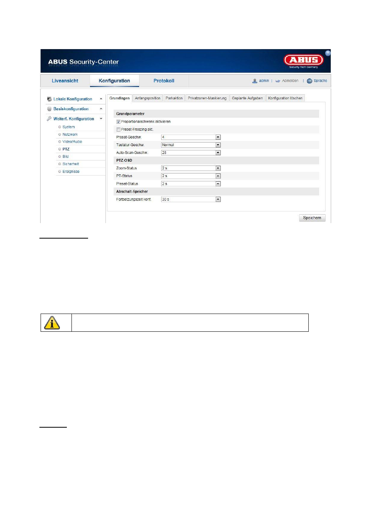Select the Grundlagen tab
The height and width of the screenshot is (522, 369).
point(119,98)
